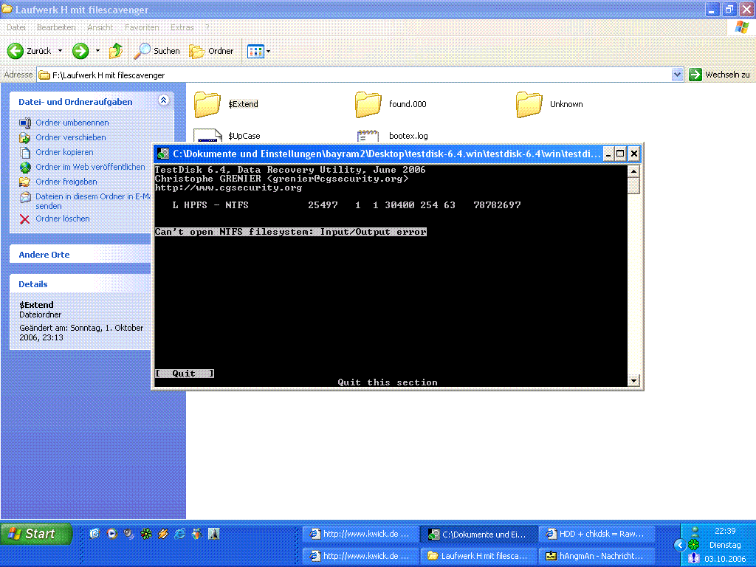Open the Favoriten menu
Viewport: 756px width, 567px height.
tap(142, 27)
